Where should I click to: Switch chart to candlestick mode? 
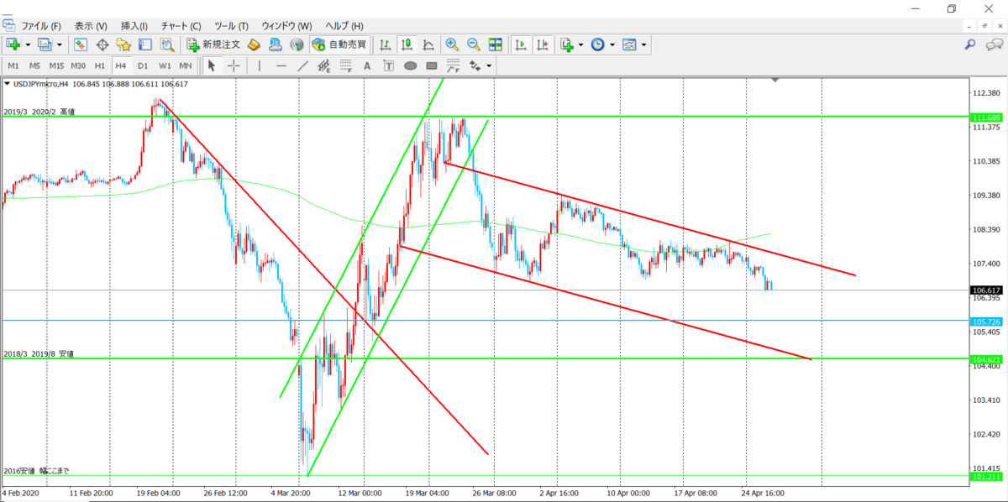(407, 44)
